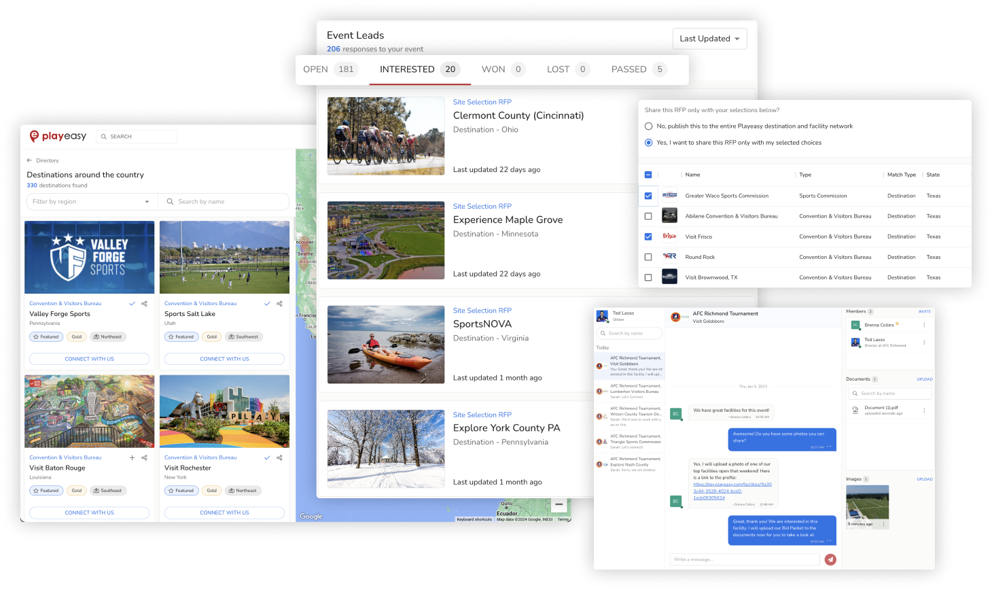This screenshot has height=590, width=992.
Task: Click the PDF file icon of Document (1).pdf
Action: click(x=855, y=410)
